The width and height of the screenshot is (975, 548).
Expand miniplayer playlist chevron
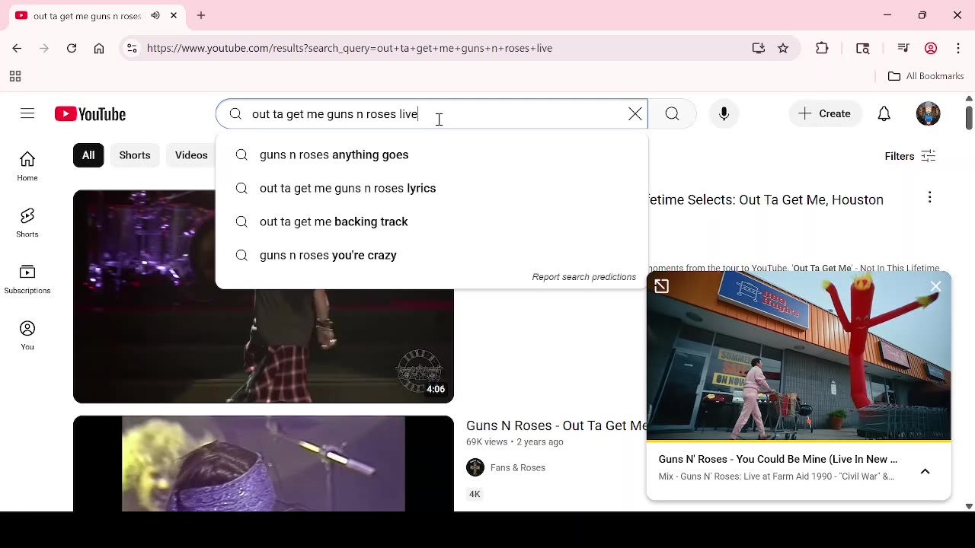coord(925,472)
